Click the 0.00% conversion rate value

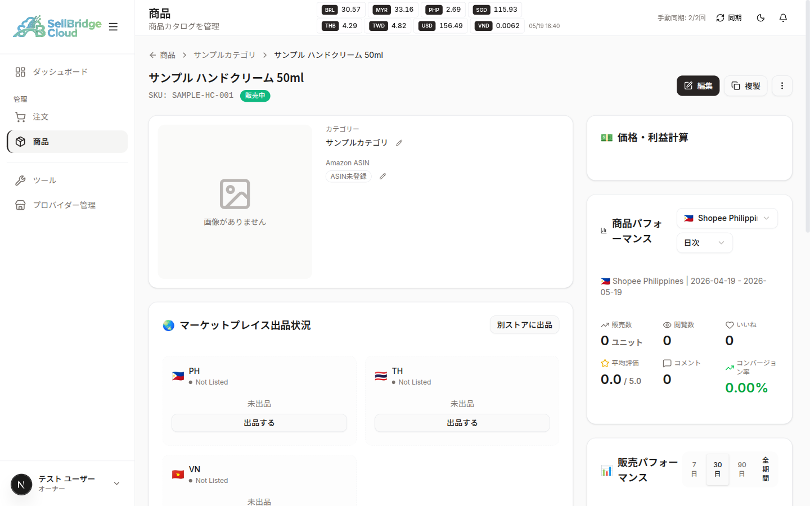click(x=746, y=388)
